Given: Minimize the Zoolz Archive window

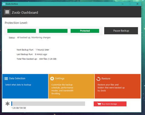Looking at the screenshot, I should (123, 4).
